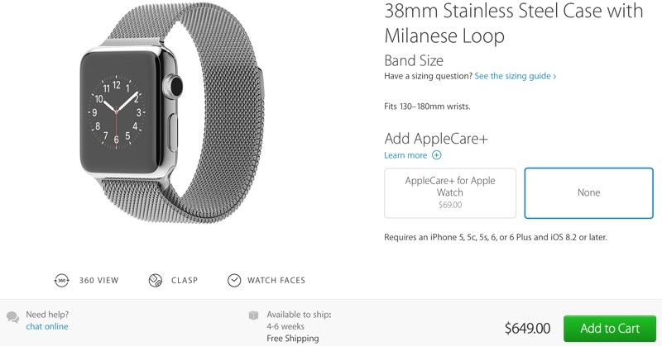Click the shipping box icon

pyautogui.click(x=253, y=315)
